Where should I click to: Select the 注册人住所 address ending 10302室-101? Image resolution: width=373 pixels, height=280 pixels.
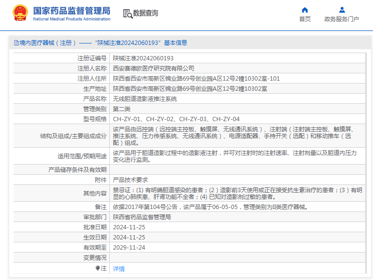(196, 79)
